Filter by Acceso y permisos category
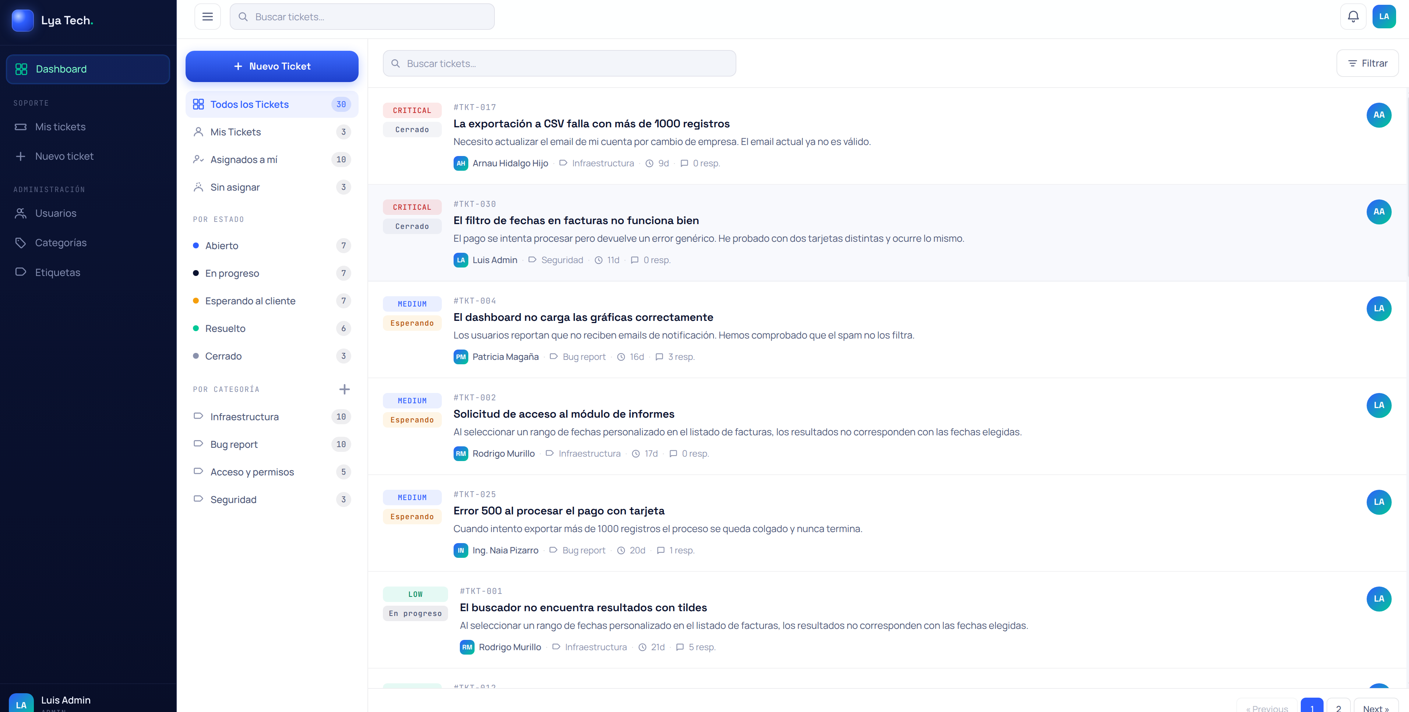 [x=272, y=472]
